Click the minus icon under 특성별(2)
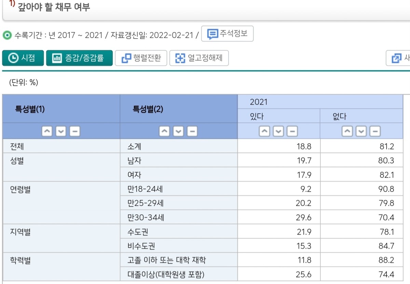This screenshot has height=284, width=410. (192, 131)
